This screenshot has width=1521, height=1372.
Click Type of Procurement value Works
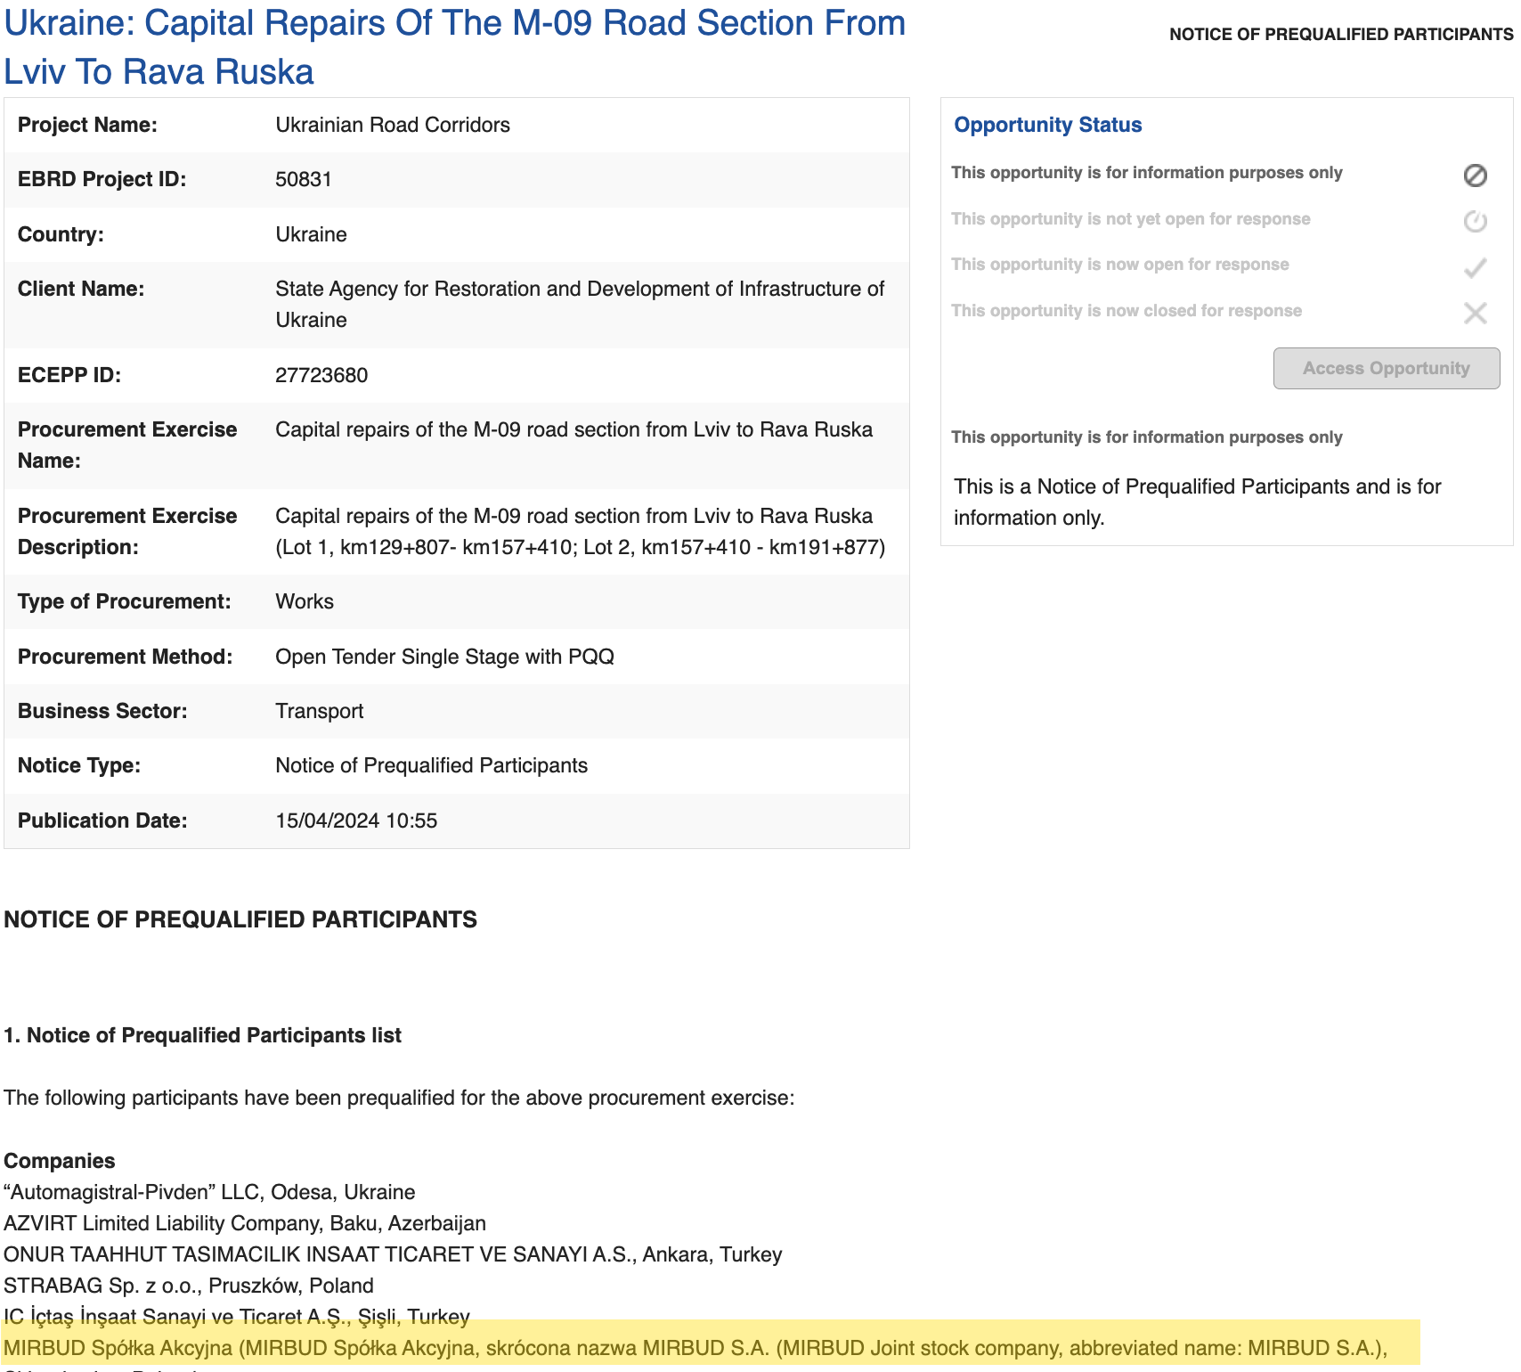coord(305,601)
